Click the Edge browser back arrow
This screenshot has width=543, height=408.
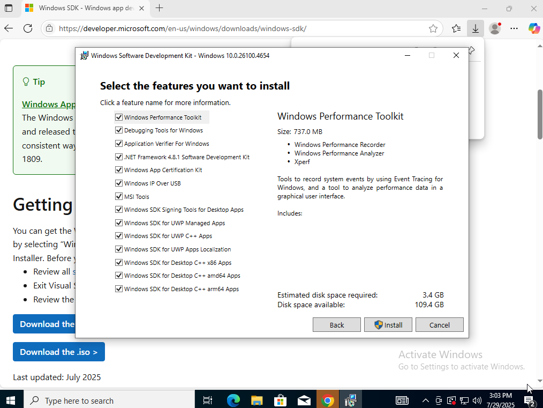point(9,28)
